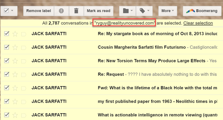Click the Clear selection link
This screenshot has width=223, height=120.
[x=198, y=23]
